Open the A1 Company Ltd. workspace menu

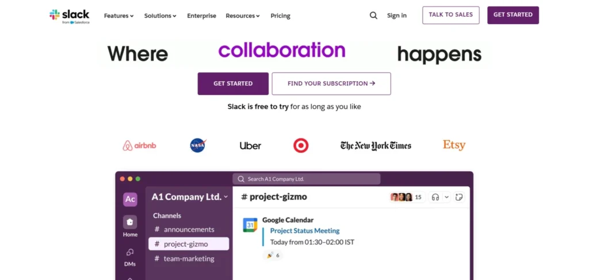(x=189, y=197)
